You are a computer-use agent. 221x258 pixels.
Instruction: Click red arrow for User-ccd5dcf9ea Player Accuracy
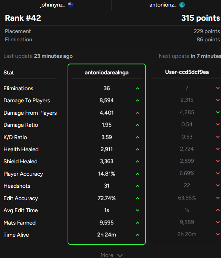tap(218, 173)
